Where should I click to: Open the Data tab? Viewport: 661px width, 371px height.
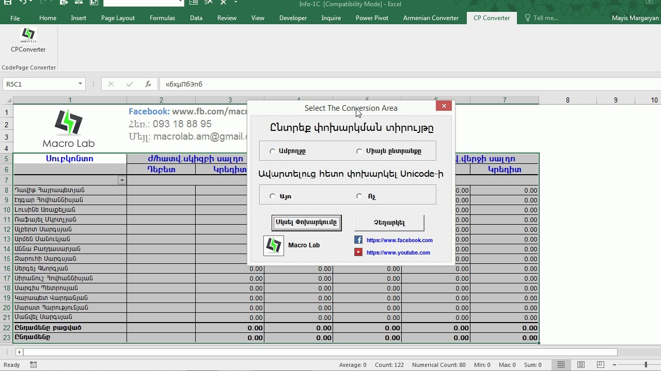click(196, 18)
